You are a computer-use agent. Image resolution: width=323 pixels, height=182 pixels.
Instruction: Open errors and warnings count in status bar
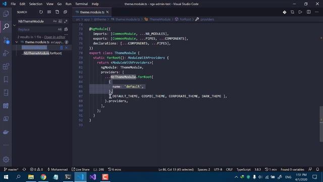click(36, 169)
